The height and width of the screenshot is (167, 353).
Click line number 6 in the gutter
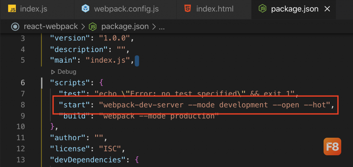point(22,83)
